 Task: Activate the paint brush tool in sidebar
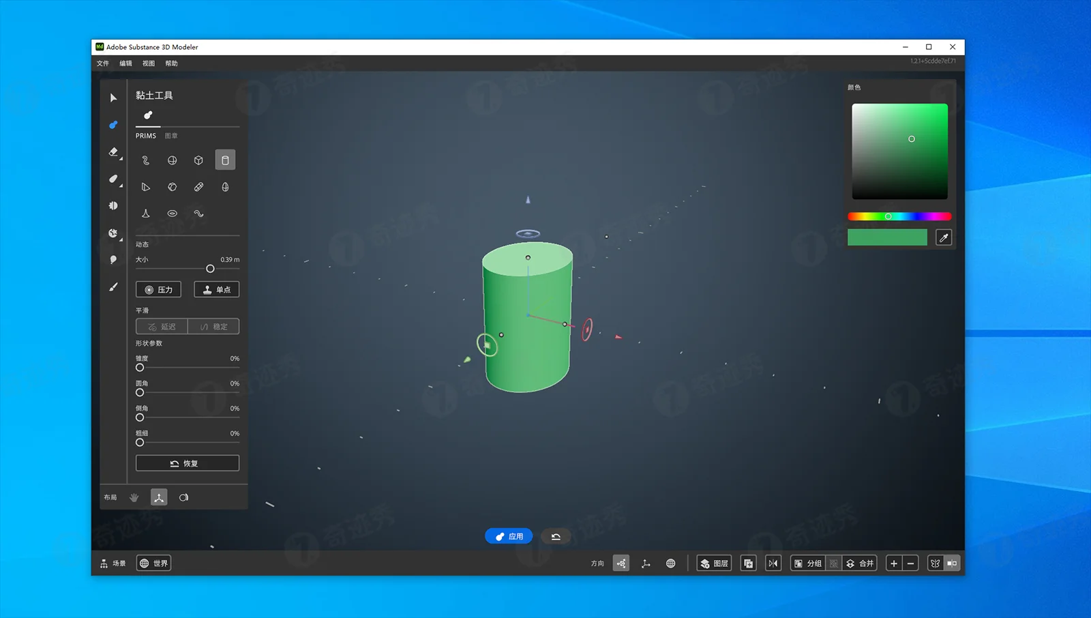113,287
